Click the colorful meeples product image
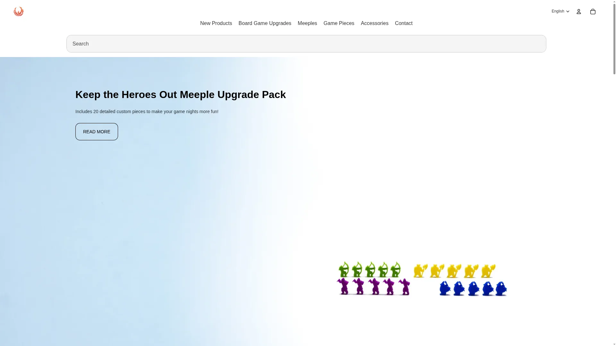Viewport: 616px width, 346px height. tap(422, 279)
